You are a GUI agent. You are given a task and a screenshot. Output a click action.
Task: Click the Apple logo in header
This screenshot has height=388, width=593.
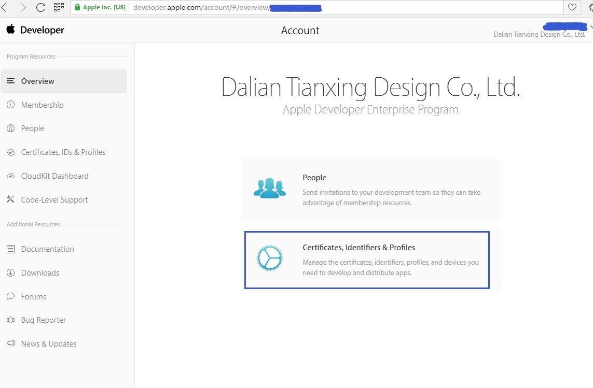tap(10, 30)
